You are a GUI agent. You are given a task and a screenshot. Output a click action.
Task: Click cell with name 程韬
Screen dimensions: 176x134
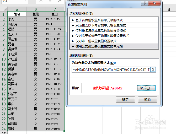tap(17, 29)
